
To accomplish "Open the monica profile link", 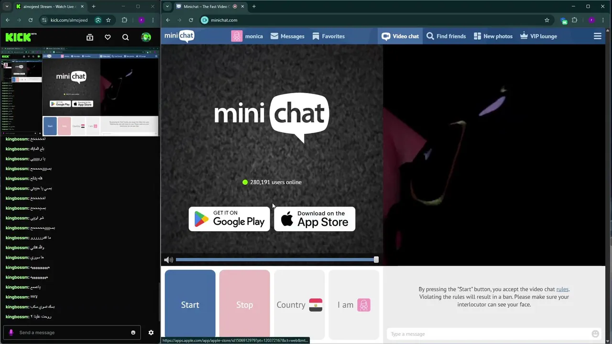I will tap(247, 36).
